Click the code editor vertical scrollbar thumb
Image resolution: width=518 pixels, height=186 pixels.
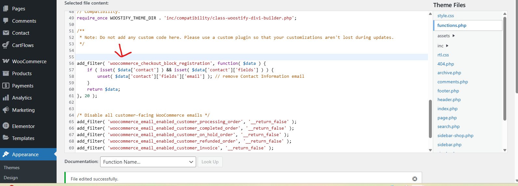pos(430,118)
